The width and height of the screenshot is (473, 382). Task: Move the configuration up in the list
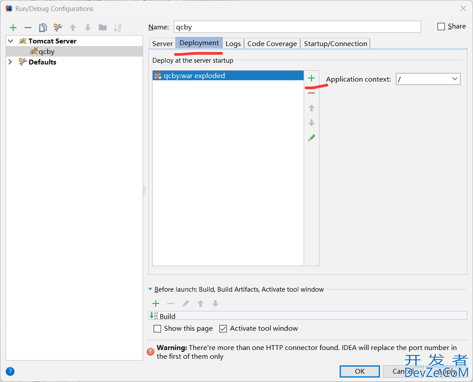73,28
